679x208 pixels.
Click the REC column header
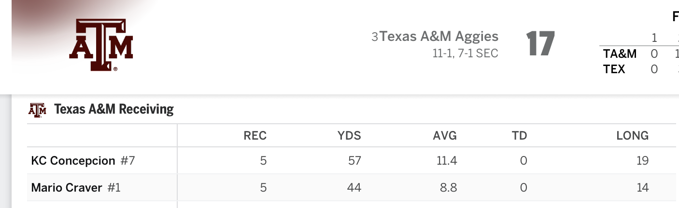(255, 136)
